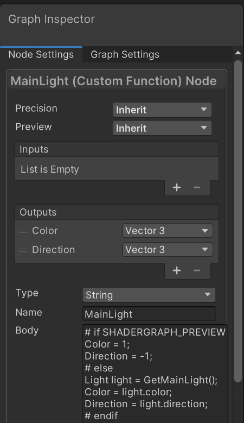Open the Precision dropdown
Image resolution: width=244 pixels, height=423 pixels.
point(162,110)
